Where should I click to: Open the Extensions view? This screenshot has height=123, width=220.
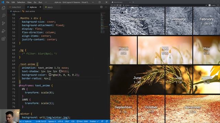coord(3,39)
